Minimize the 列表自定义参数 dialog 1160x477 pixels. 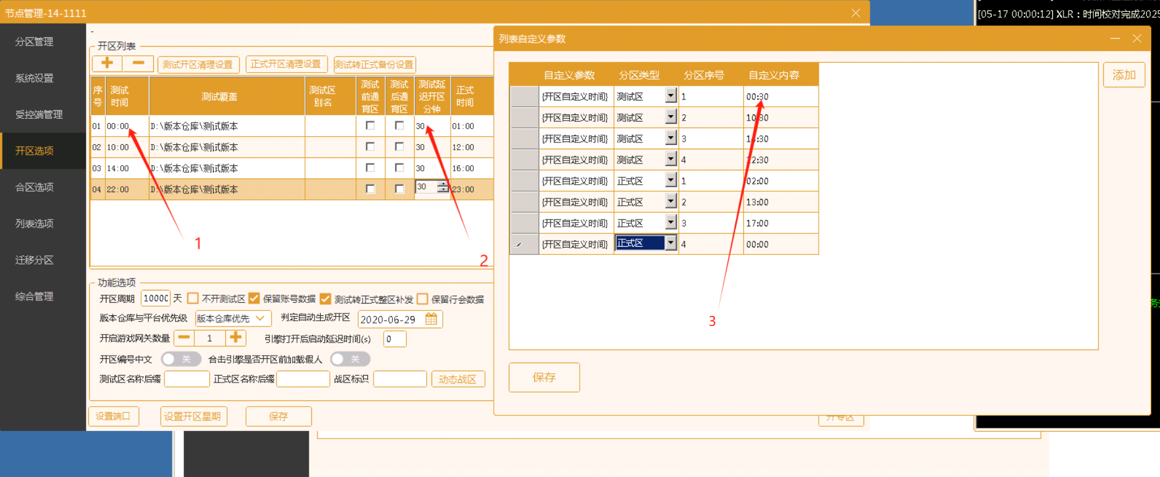point(1115,39)
